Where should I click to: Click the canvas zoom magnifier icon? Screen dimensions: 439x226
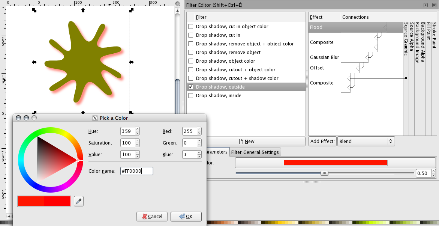(x=178, y=3)
